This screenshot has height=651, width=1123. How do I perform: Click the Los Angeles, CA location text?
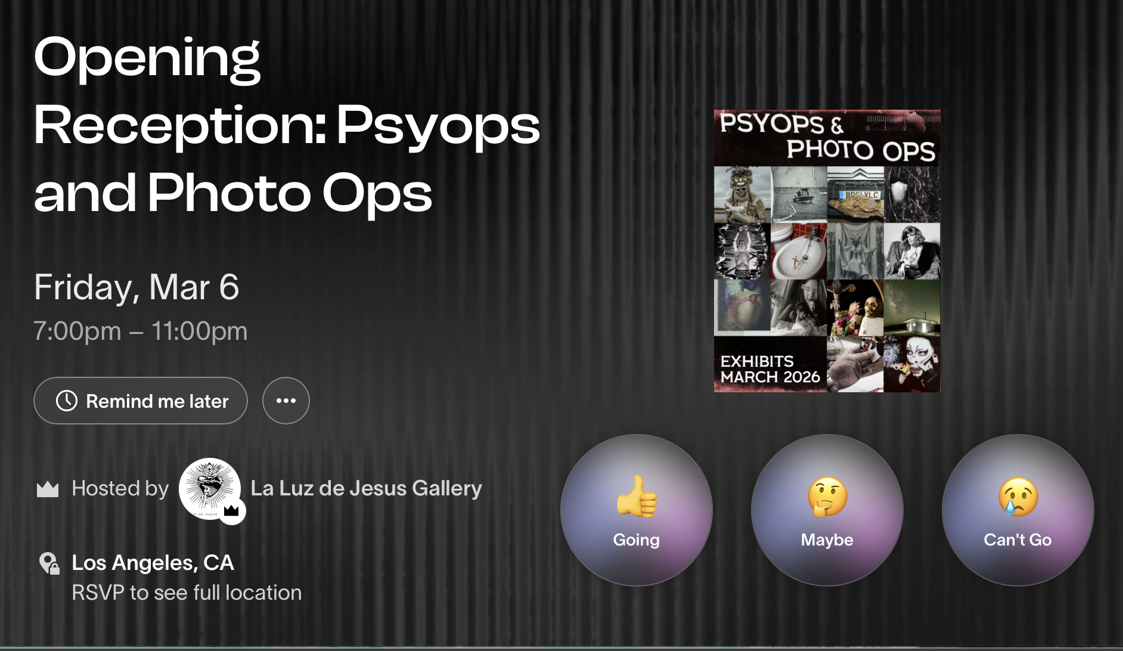tap(153, 563)
